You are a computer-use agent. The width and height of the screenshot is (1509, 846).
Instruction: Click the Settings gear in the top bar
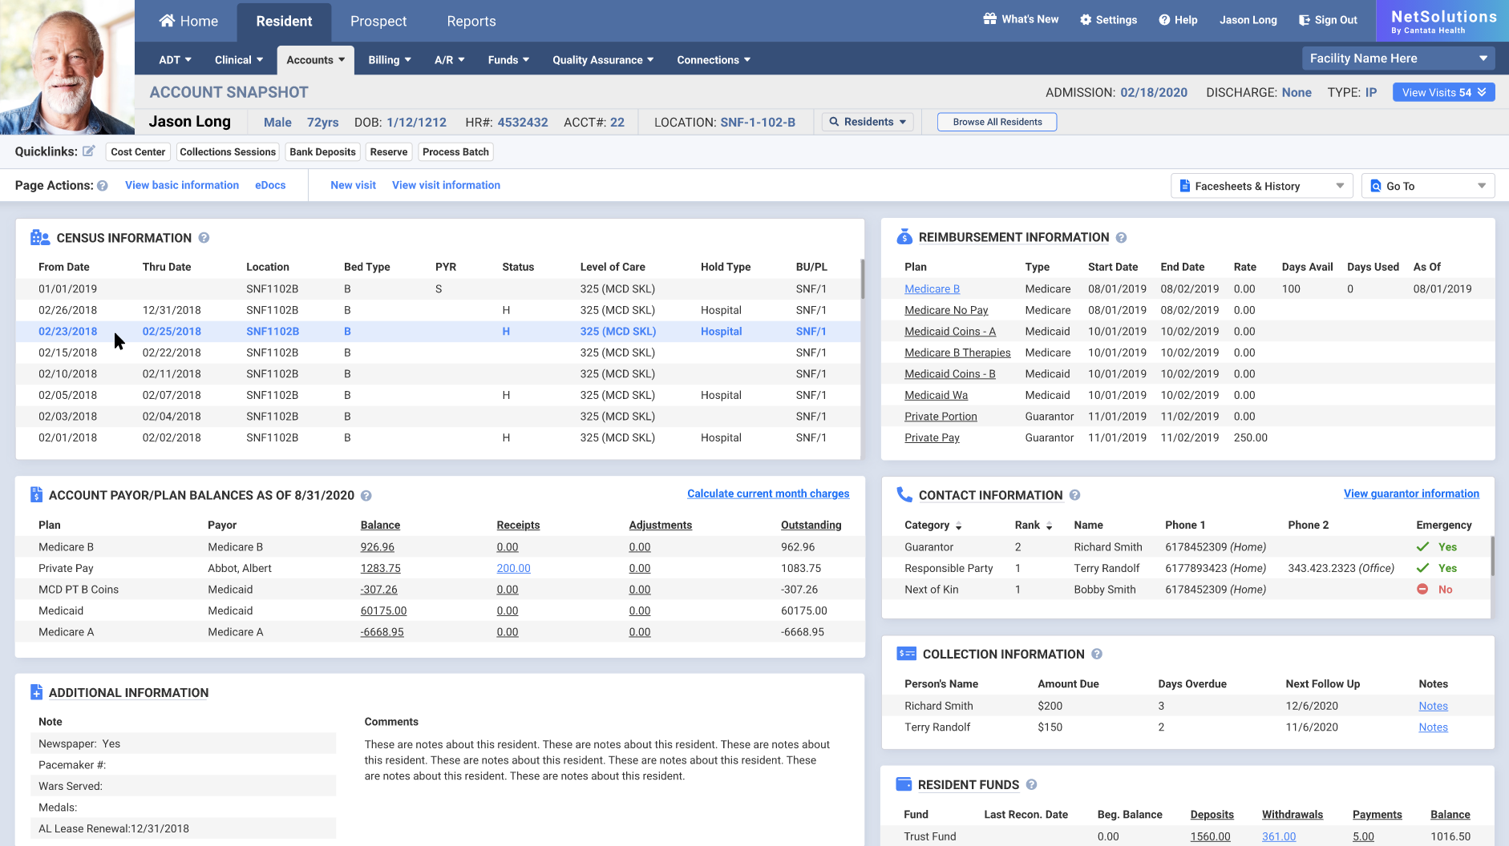pos(1085,19)
